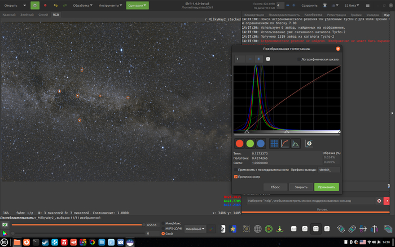
Task: Enable the Логарифмическая шкала checkbox
Action: tap(299, 59)
